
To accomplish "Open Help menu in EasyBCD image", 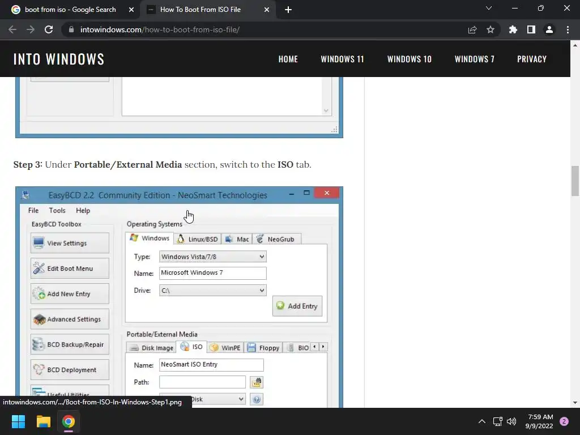I will (83, 211).
